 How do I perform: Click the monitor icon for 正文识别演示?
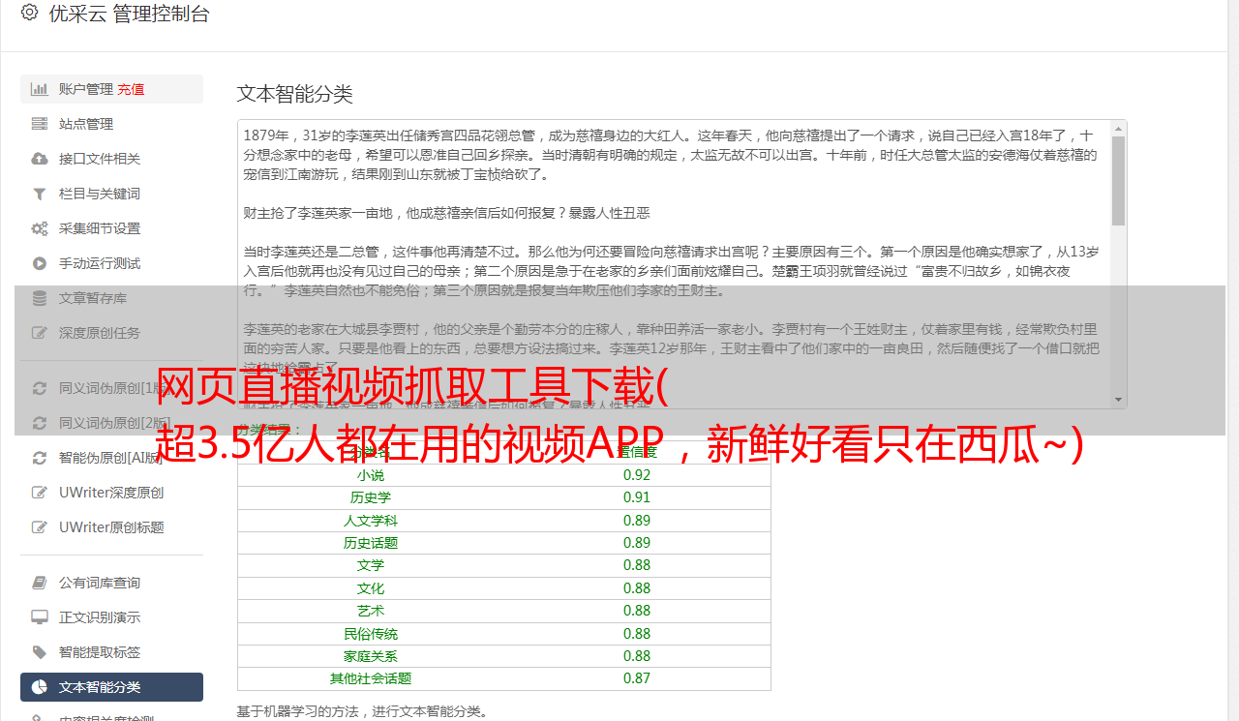point(39,617)
